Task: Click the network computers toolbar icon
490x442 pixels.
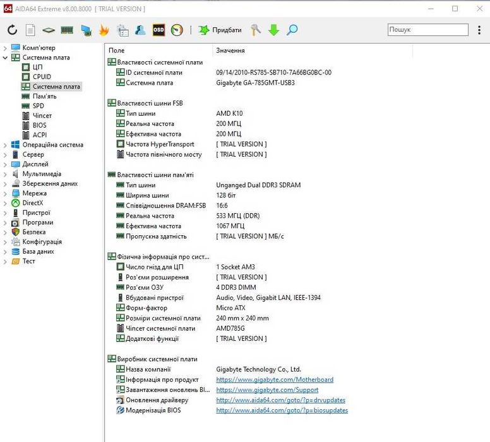Action: click(86, 30)
